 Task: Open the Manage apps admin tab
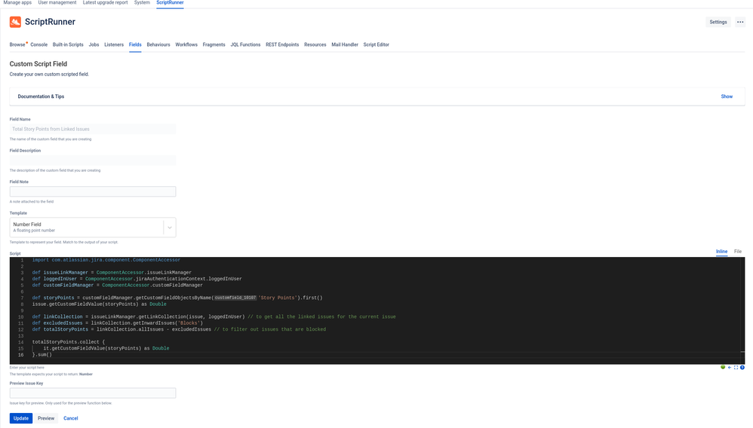tap(17, 2)
